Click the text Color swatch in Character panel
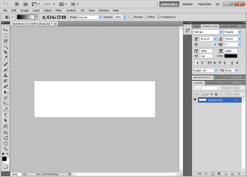 [231, 56]
